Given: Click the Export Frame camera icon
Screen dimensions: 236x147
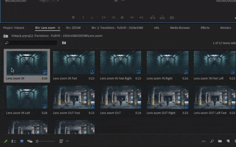Looking at the screenshot, I should coord(172,18).
